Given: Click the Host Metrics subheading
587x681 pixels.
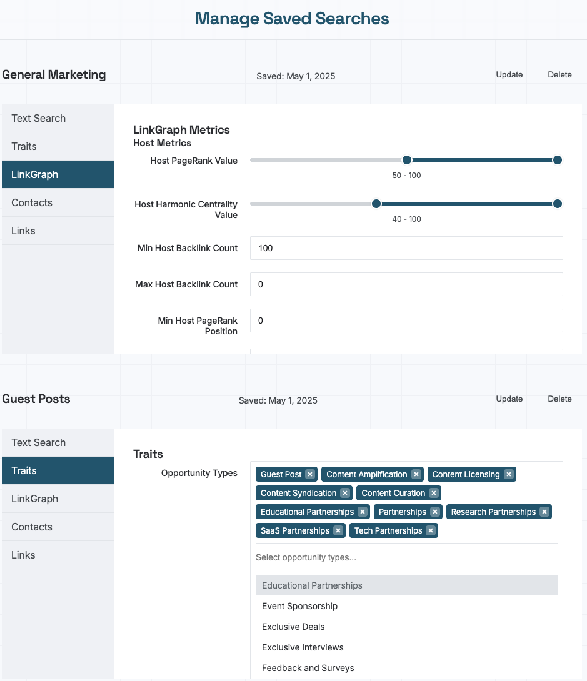Looking at the screenshot, I should 162,143.
